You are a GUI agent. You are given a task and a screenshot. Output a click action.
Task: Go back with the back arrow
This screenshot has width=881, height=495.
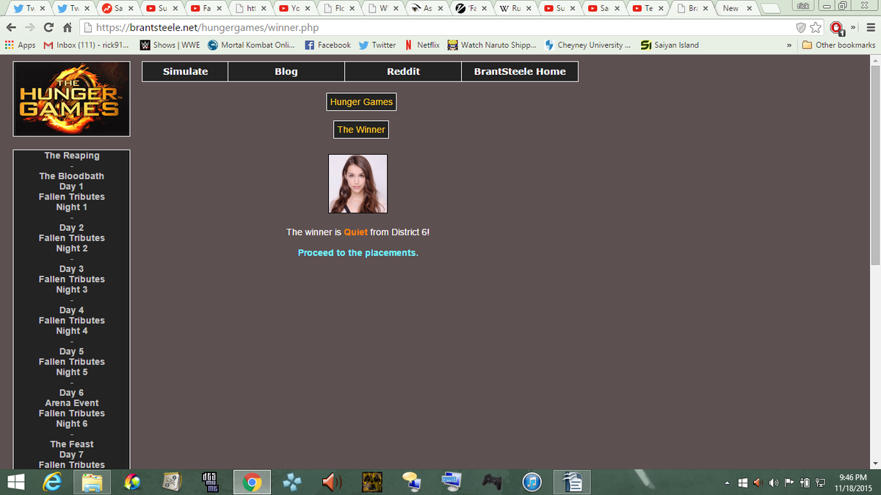[x=10, y=28]
